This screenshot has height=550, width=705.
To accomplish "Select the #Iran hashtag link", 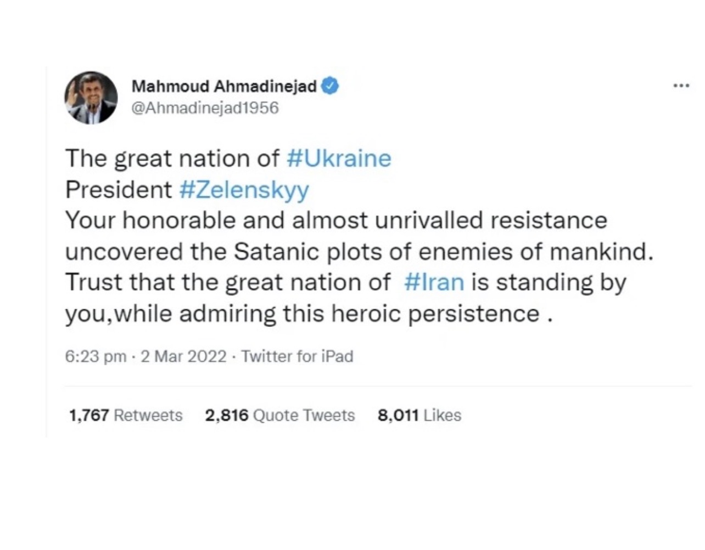I will coord(434,282).
